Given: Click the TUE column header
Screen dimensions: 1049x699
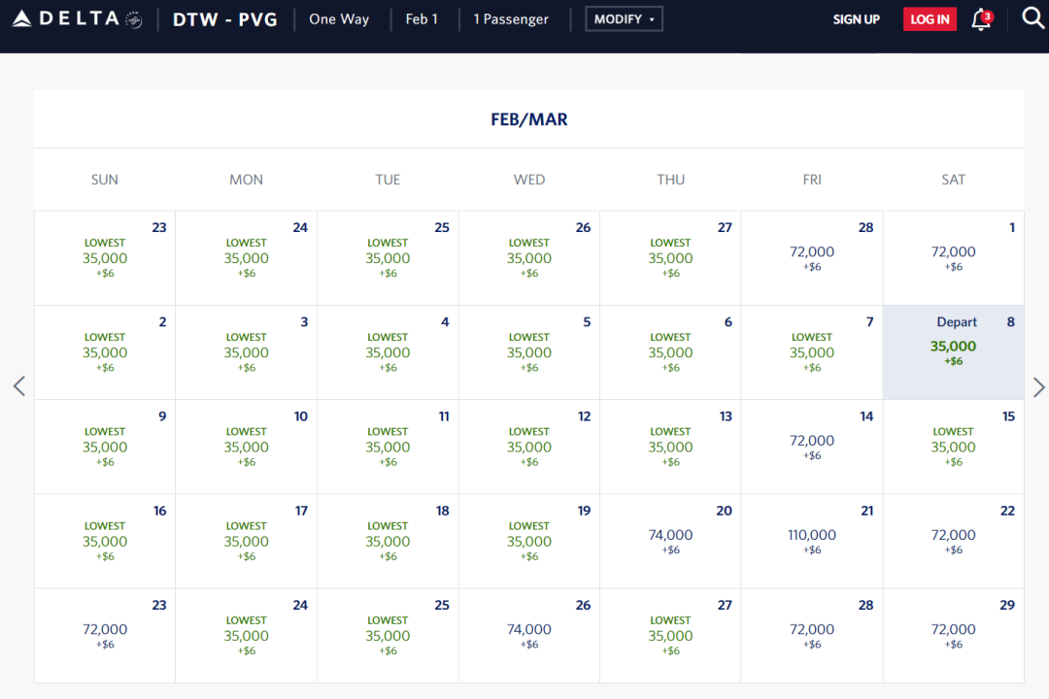Looking at the screenshot, I should pos(388,180).
